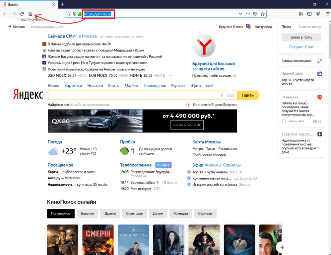Click the green padlock security icon

pyautogui.click(x=80, y=14)
